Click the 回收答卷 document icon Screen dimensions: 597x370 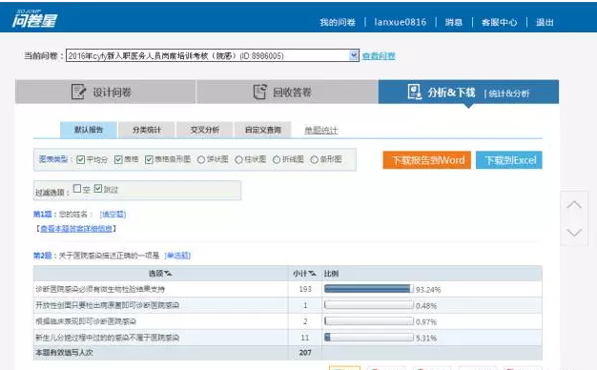tap(260, 92)
